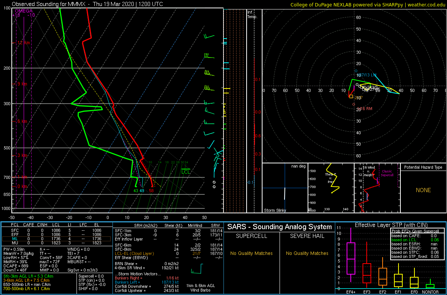This screenshot has width=447, height=295.
Task: Click surface temperature value 58
Action: (151, 191)
